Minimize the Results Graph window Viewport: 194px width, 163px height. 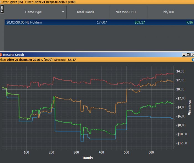[x=184, y=55]
